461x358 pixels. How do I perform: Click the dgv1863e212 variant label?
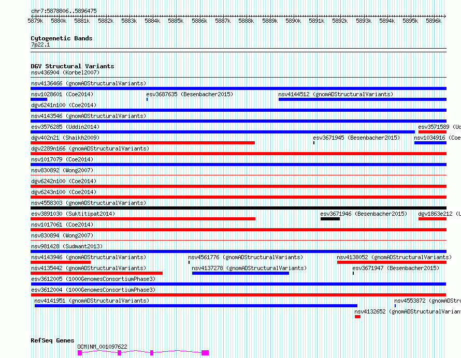click(440, 214)
